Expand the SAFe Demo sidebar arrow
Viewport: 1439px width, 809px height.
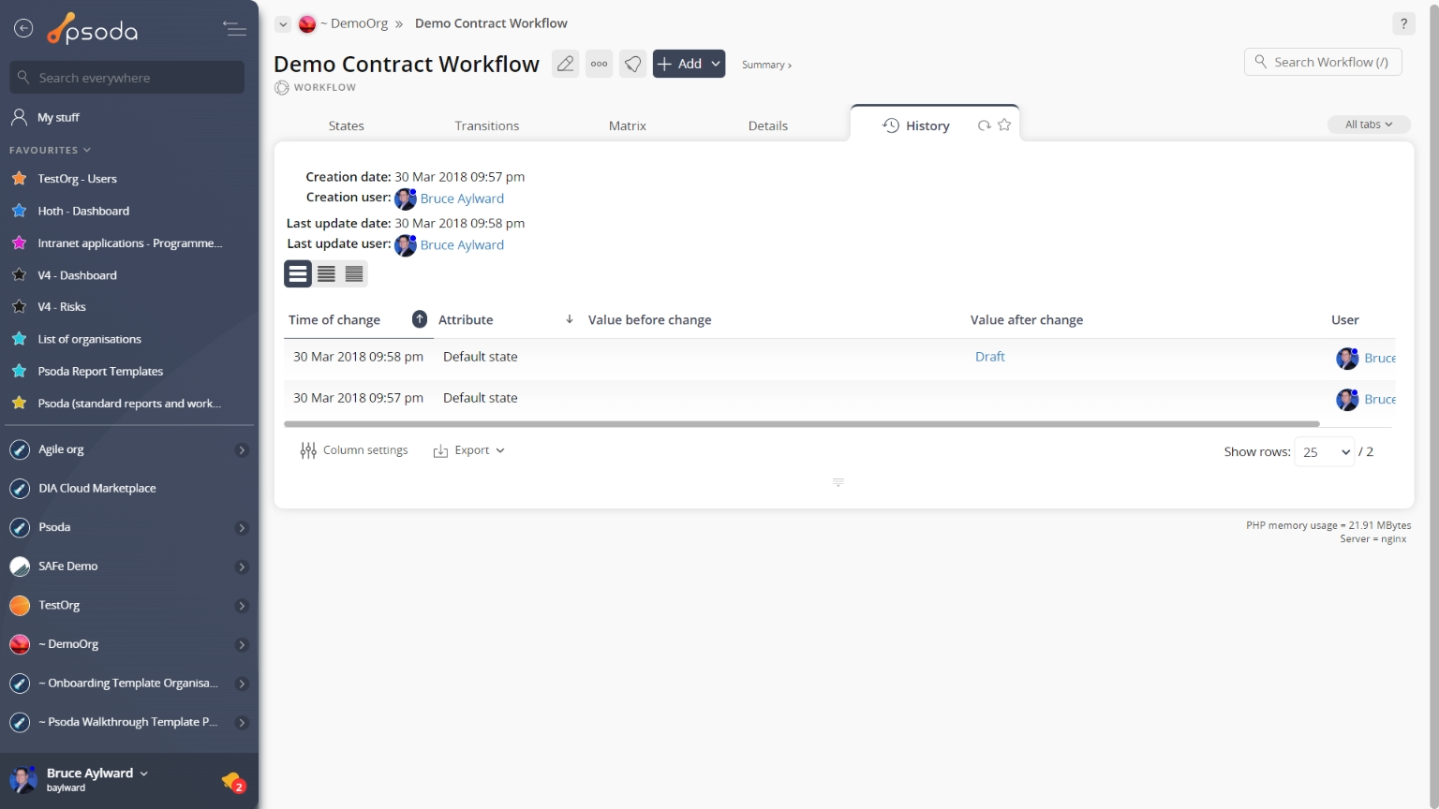coord(242,566)
